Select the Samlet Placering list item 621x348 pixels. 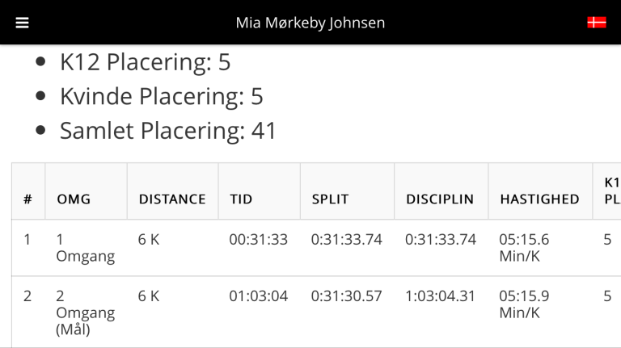pyautogui.click(x=168, y=131)
